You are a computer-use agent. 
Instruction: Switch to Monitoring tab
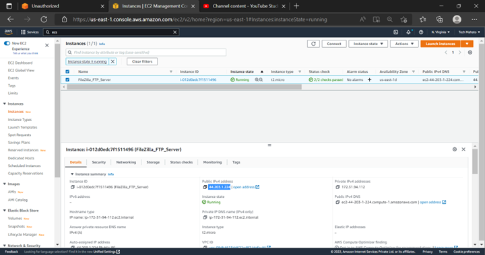pyautogui.click(x=212, y=162)
